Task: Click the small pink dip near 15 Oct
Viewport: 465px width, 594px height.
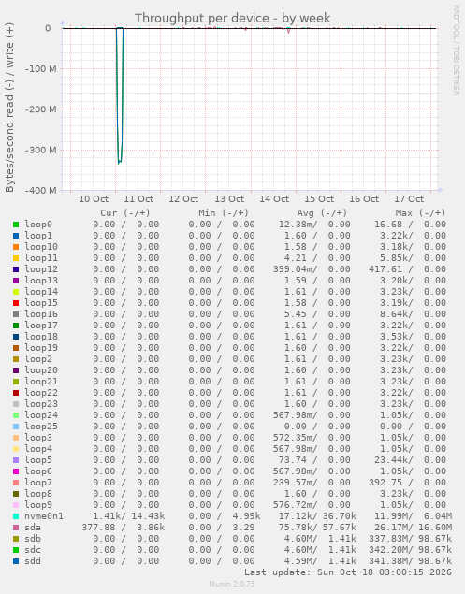Action: pyautogui.click(x=289, y=31)
